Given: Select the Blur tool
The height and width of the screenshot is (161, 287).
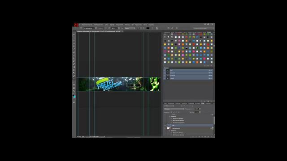Looking at the screenshot, I should pos(74,70).
